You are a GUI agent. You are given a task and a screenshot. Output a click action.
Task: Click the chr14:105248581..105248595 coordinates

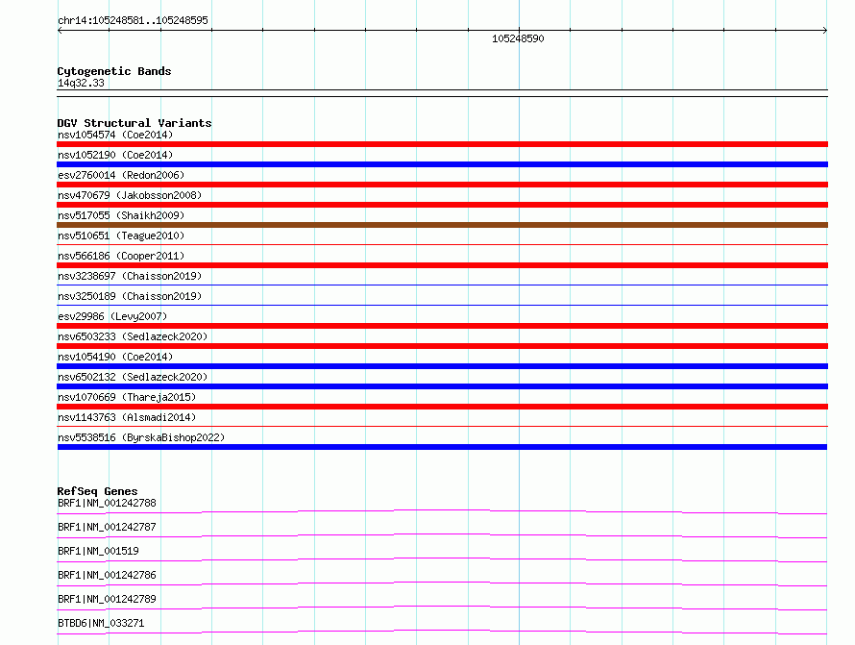[133, 20]
